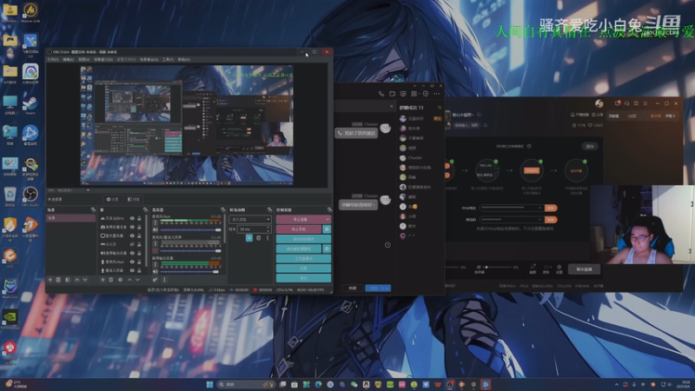The image size is (695, 391).
Task: Pop out the Audio Mixer dock
Action: tap(223, 209)
